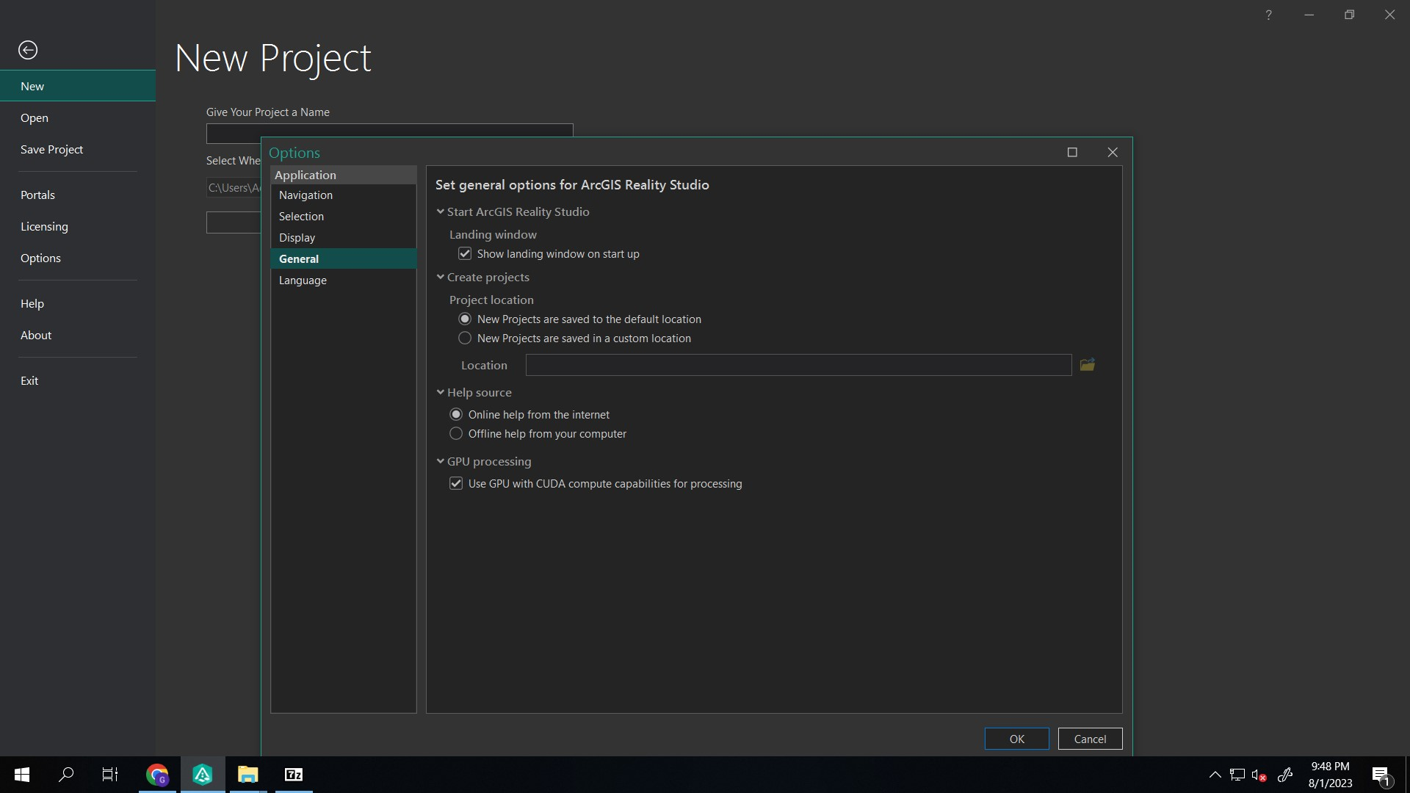Open Options in the sidebar menu
1410x793 pixels.
78,258
